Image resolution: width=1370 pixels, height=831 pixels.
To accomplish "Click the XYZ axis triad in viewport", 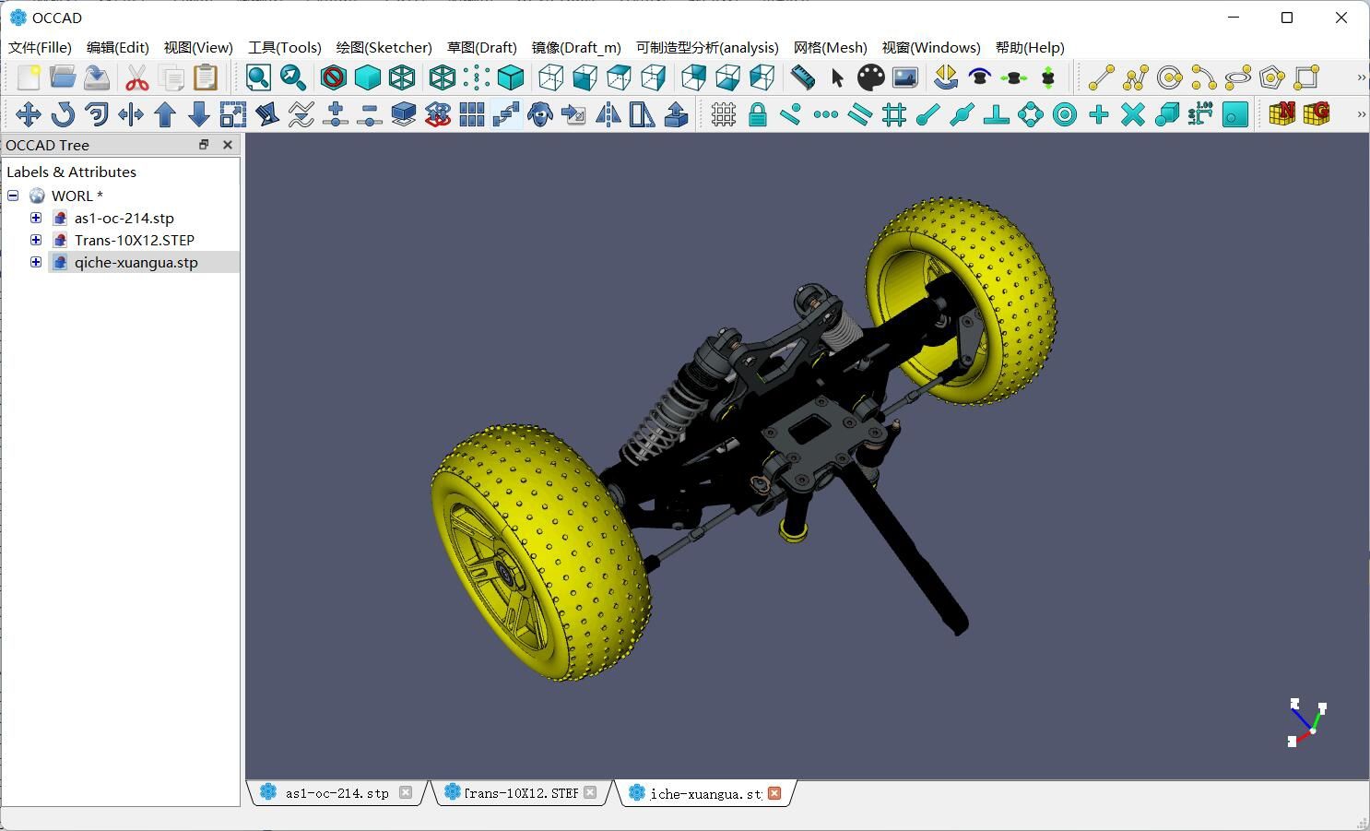I will pyautogui.click(x=1307, y=723).
